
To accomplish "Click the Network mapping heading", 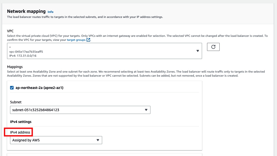I will coord(26,11).
